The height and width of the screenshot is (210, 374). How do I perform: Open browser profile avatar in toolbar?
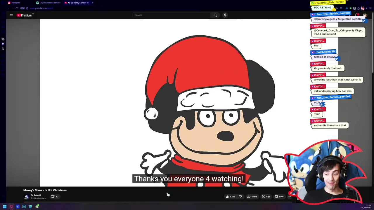362,8
